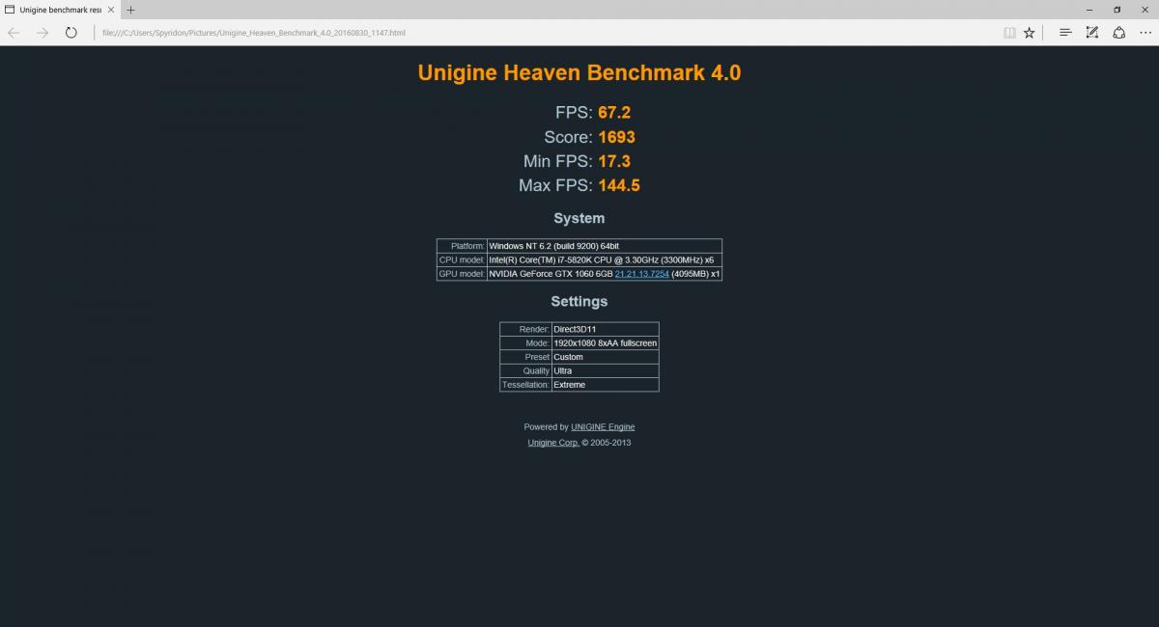Restore down the browser window
The width and height of the screenshot is (1159, 627).
click(1117, 10)
